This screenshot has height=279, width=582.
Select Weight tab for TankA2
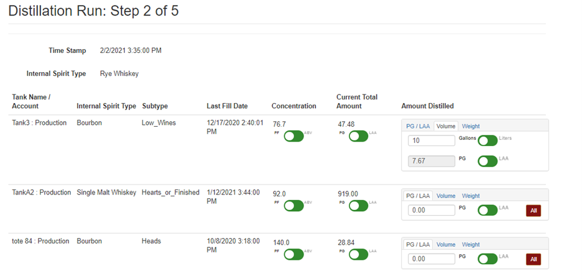471,196
